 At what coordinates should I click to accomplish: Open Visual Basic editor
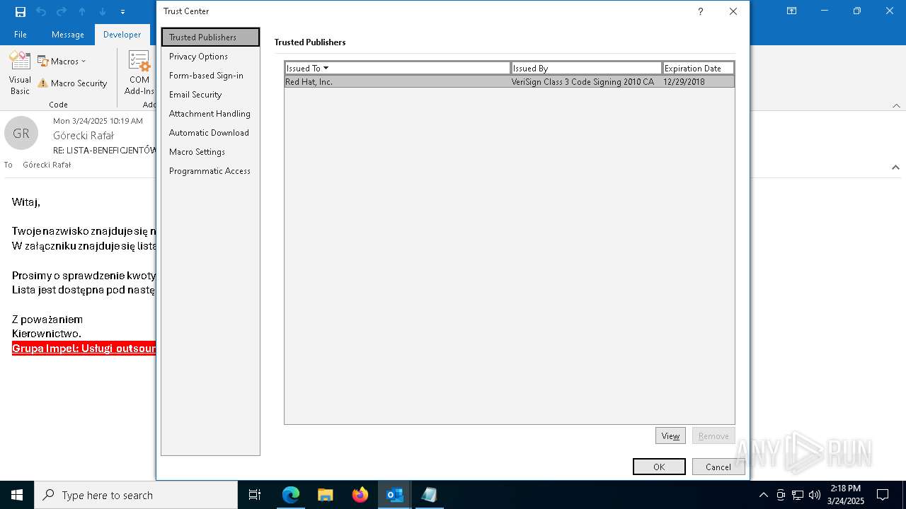20,74
